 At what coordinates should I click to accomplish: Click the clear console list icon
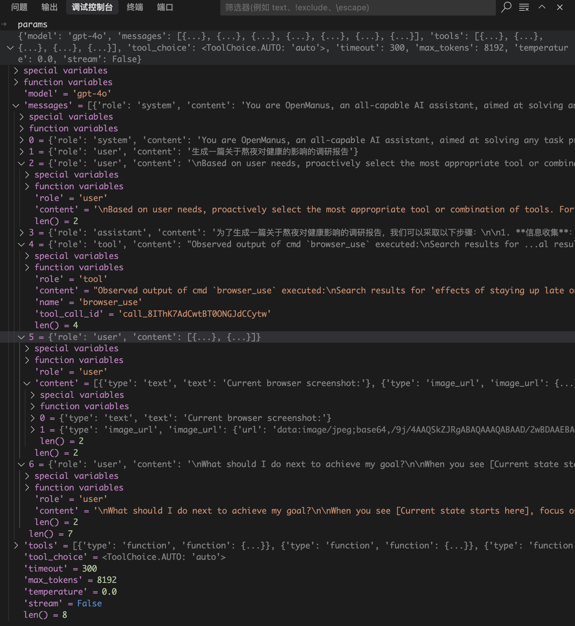[524, 7]
